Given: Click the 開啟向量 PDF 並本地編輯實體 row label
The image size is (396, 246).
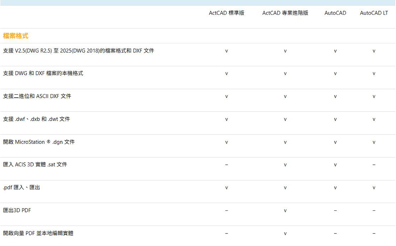Looking at the screenshot, I should point(37,233).
